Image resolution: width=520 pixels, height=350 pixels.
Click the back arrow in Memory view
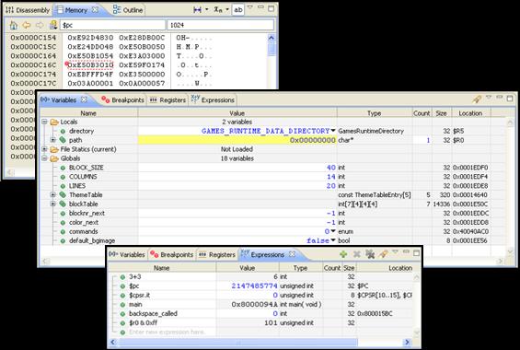pyautogui.click(x=27, y=25)
